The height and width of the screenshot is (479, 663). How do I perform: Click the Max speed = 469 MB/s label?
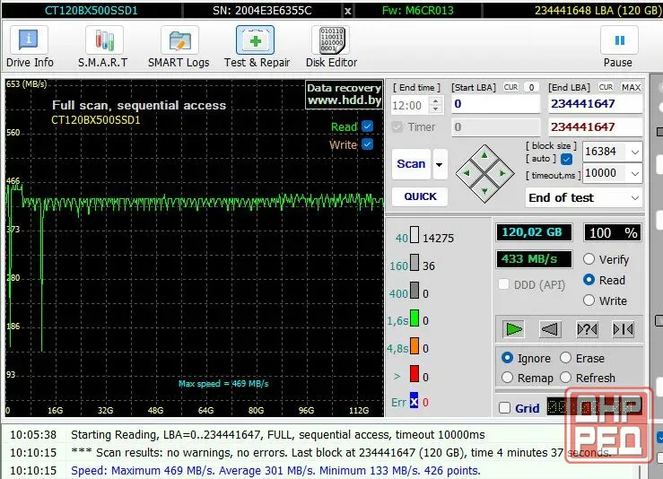[x=223, y=383]
